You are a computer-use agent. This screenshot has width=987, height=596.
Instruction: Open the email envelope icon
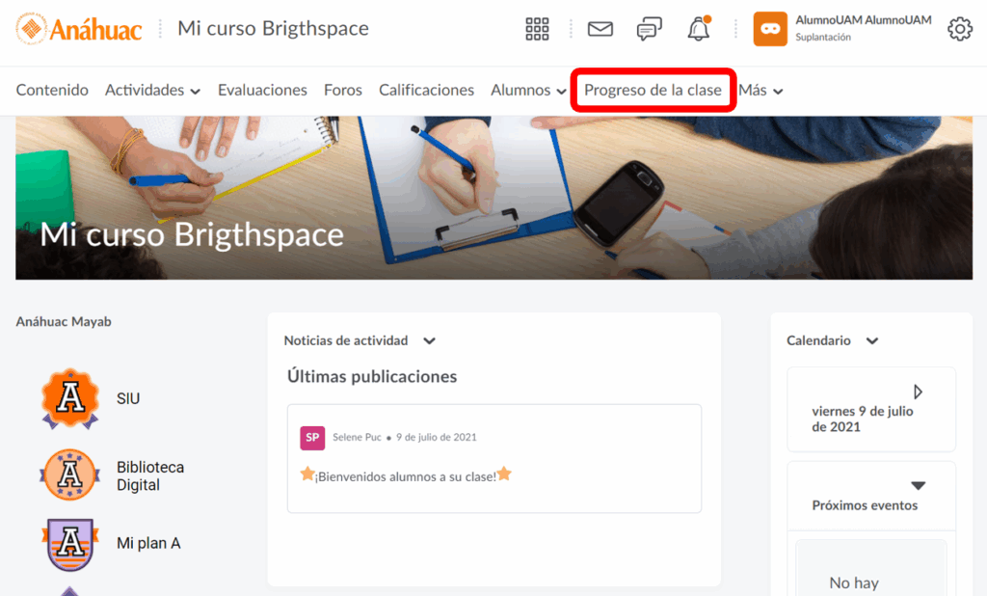[x=600, y=29]
